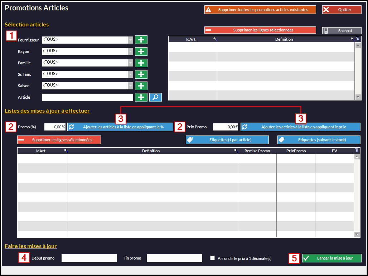Screen dimensions: 368x276
Task: Sort by Remise Promo column header
Action: pos(257,151)
